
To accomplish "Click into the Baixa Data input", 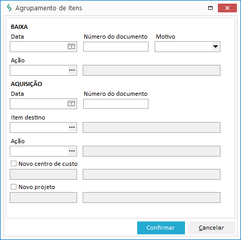I will tap(39, 46).
